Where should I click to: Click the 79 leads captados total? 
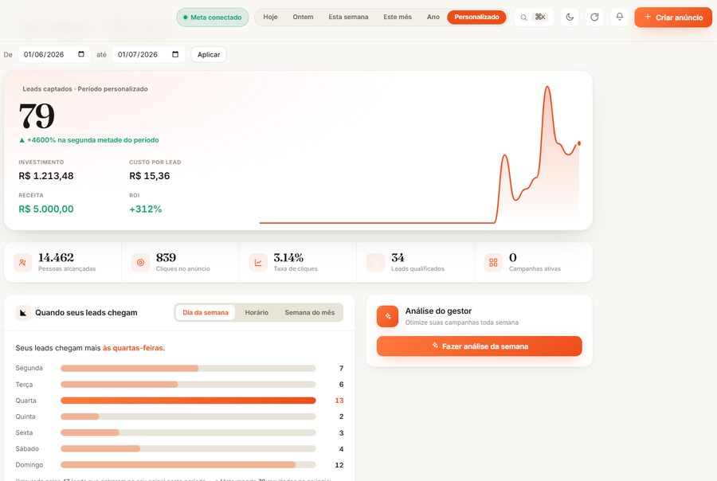[x=37, y=115]
